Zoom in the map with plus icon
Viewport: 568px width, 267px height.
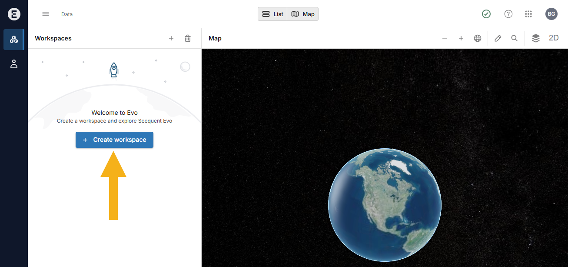click(x=461, y=38)
